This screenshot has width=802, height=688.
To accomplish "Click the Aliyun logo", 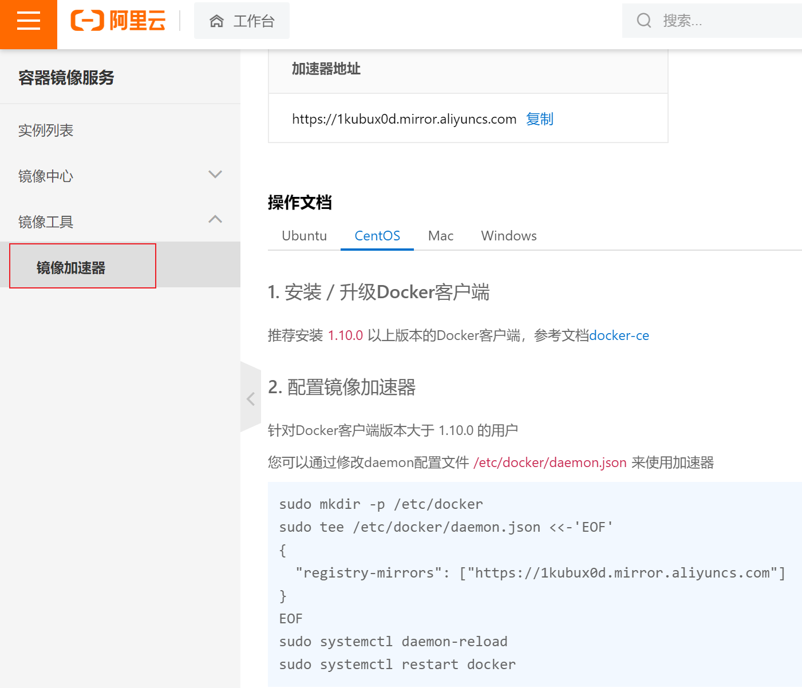I will (x=118, y=21).
